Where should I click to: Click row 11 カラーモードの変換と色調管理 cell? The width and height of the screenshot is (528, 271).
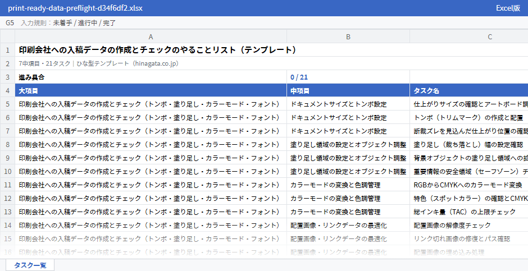(348, 185)
